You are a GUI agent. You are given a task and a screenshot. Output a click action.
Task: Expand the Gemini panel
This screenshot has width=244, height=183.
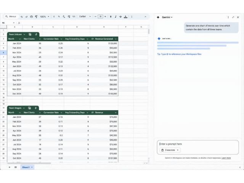[x=233, y=17]
